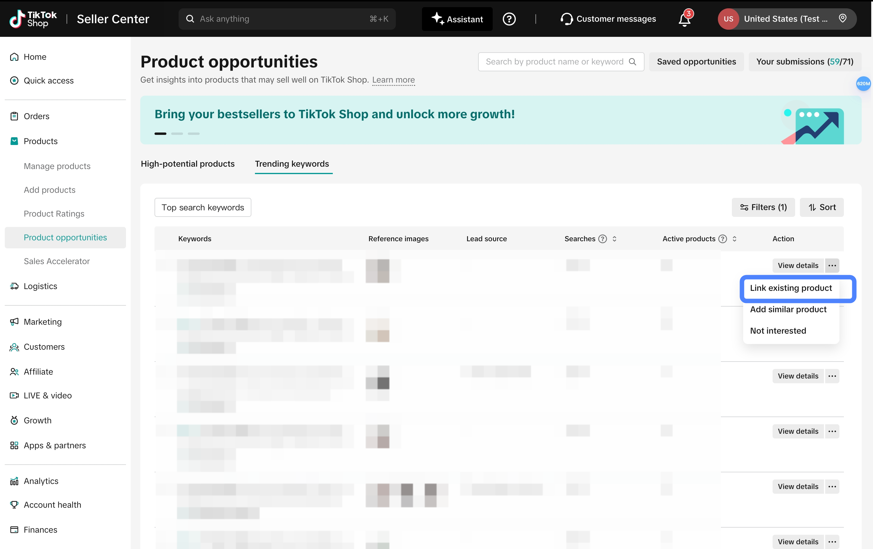Click the Active products info icon
This screenshot has height=549, width=873.
[723, 239]
